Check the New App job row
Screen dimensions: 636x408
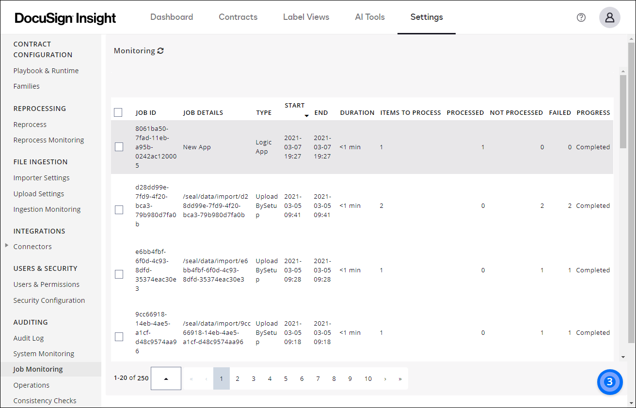click(x=119, y=147)
